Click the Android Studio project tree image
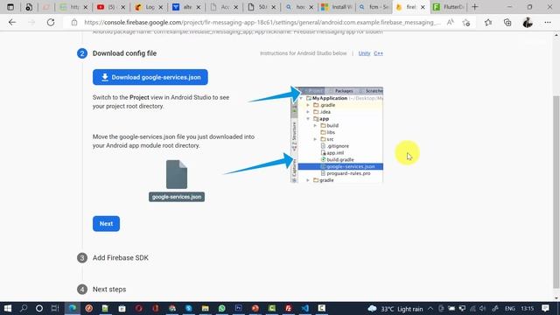 337,135
